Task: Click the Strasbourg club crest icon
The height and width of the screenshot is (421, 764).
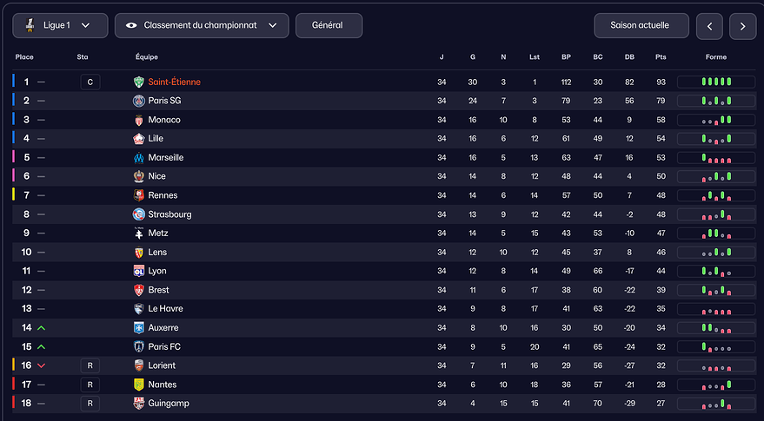Action: click(139, 214)
